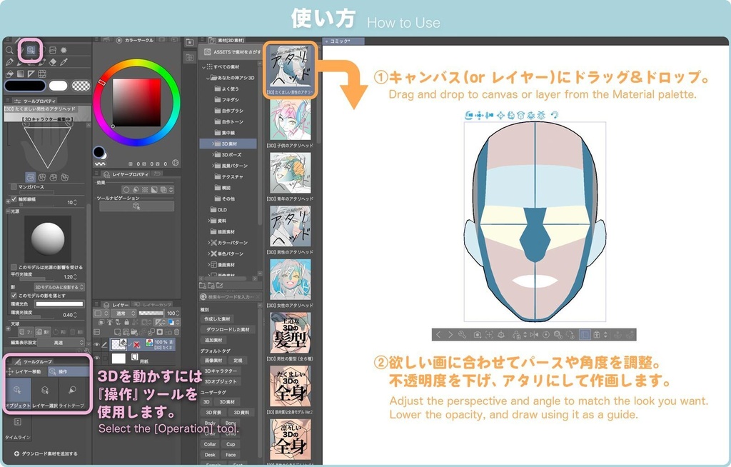The width and height of the screenshot is (731, 467).
Task: Click the 作成した素材 filter tag
Action: point(217,319)
